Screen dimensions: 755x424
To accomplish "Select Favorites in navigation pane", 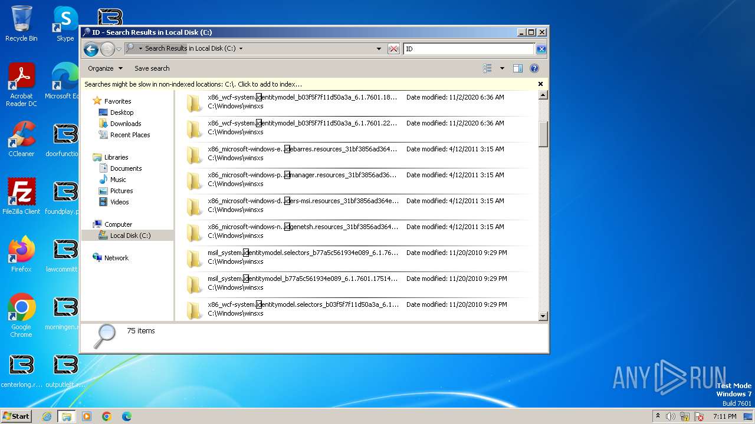I will (117, 101).
